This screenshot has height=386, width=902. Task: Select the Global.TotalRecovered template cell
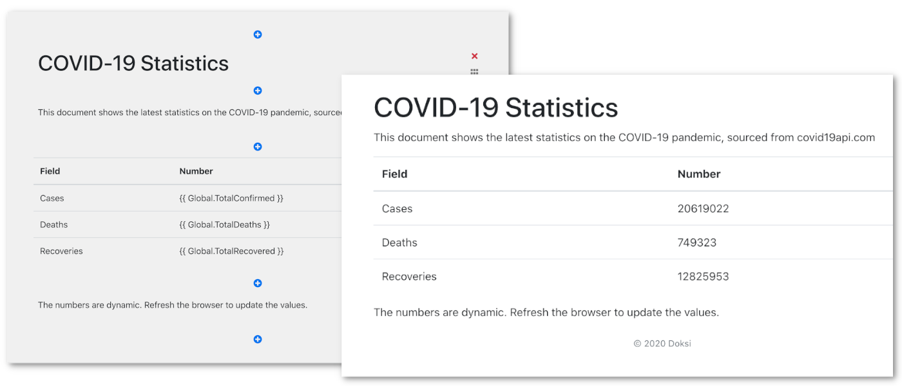tap(231, 251)
